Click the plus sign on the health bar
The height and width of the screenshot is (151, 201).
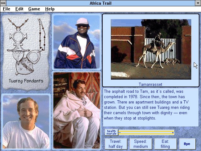coord(173,132)
